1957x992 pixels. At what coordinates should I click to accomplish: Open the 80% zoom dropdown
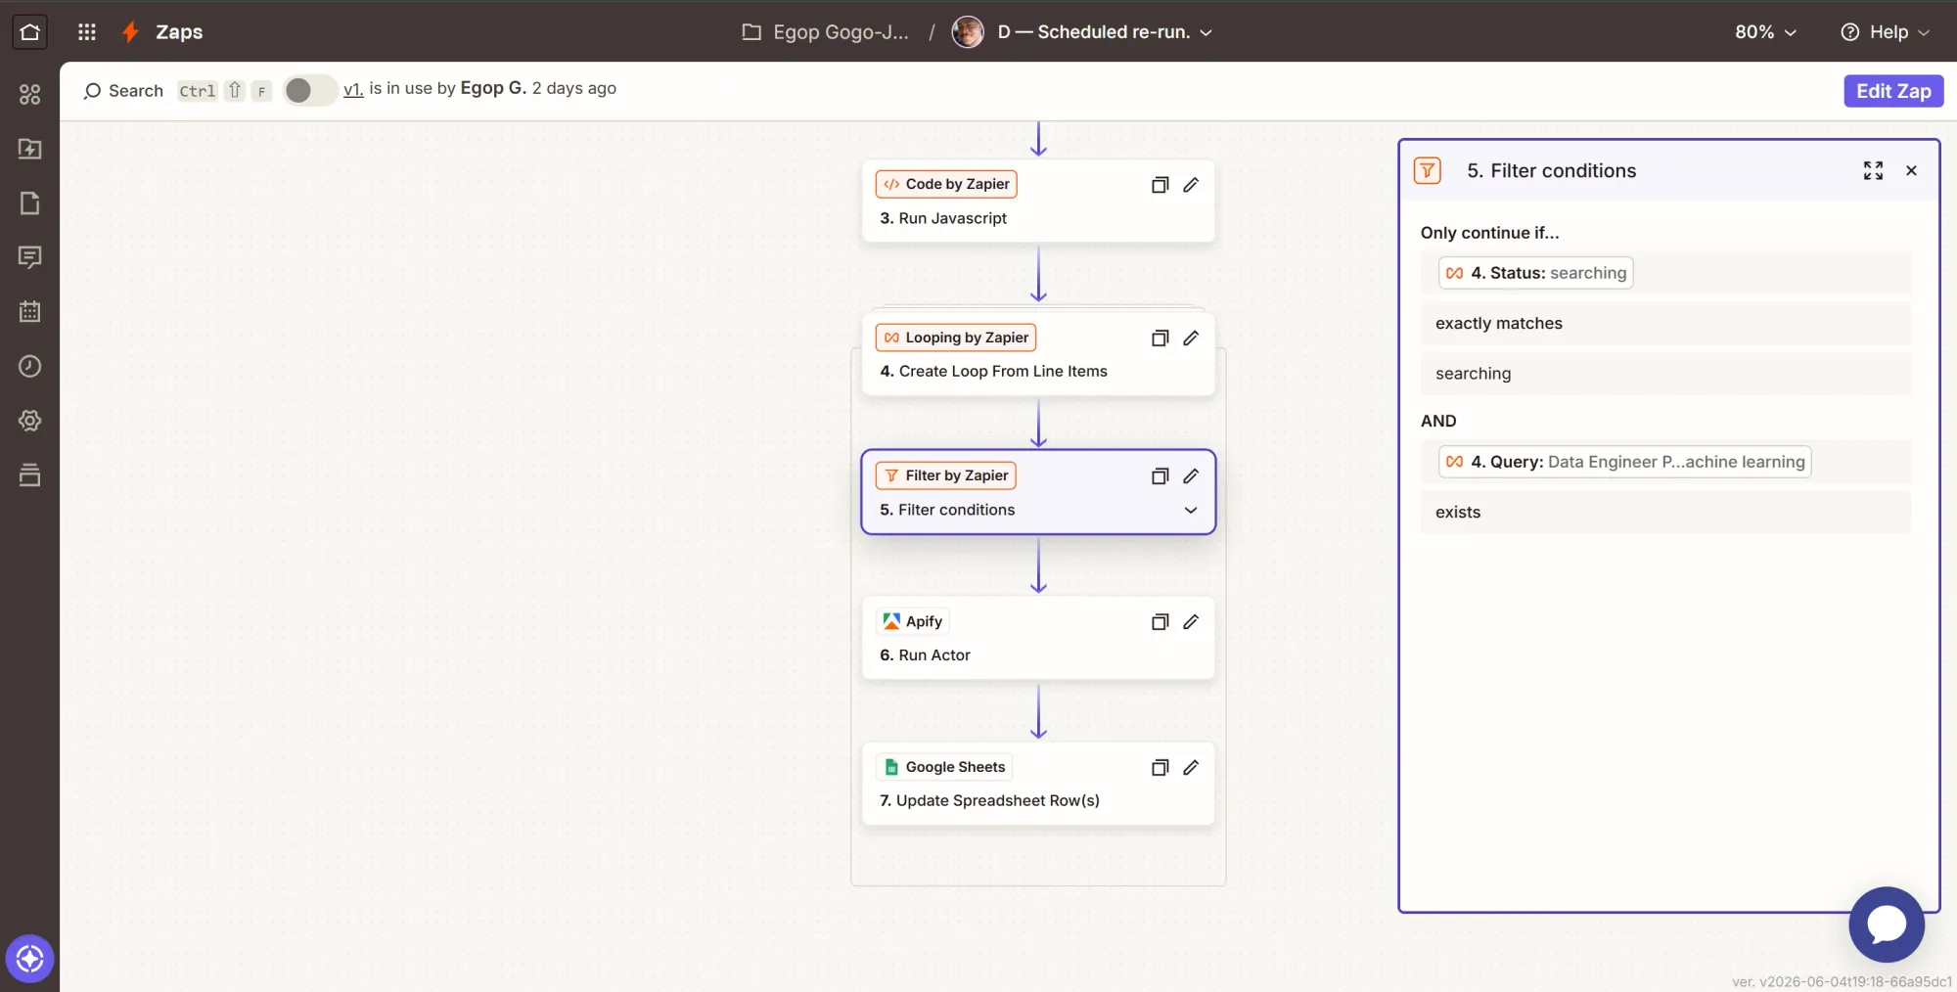(1765, 32)
